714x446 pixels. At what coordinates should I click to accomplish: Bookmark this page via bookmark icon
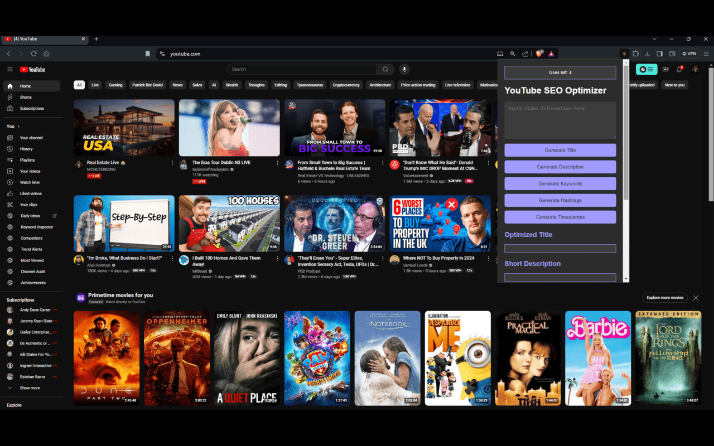[148, 54]
